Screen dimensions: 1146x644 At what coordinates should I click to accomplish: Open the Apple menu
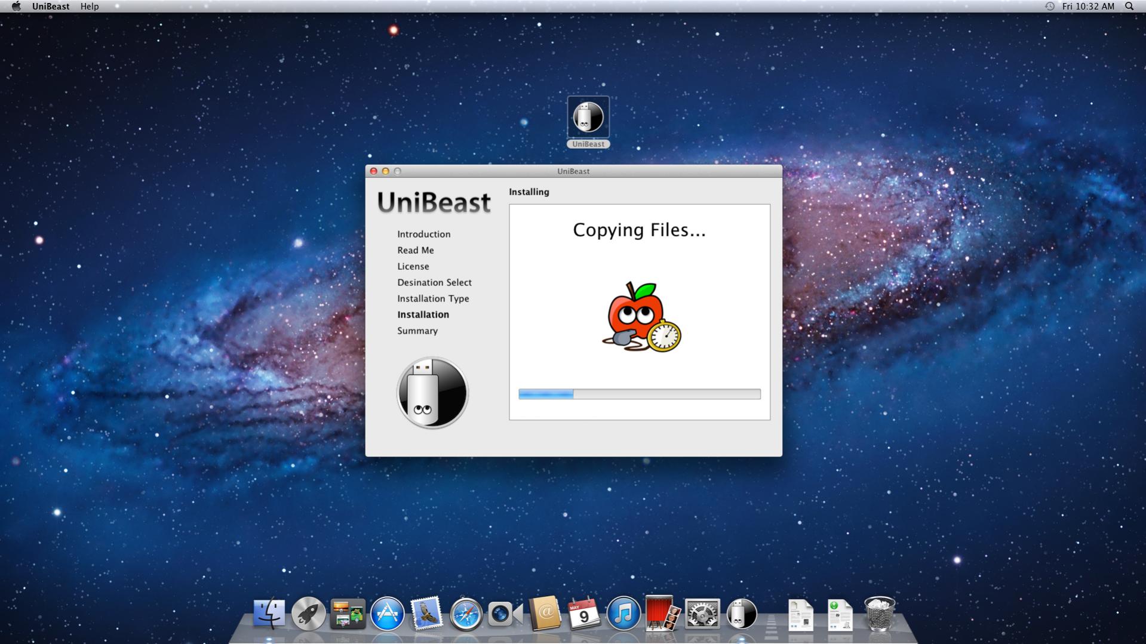pyautogui.click(x=16, y=6)
